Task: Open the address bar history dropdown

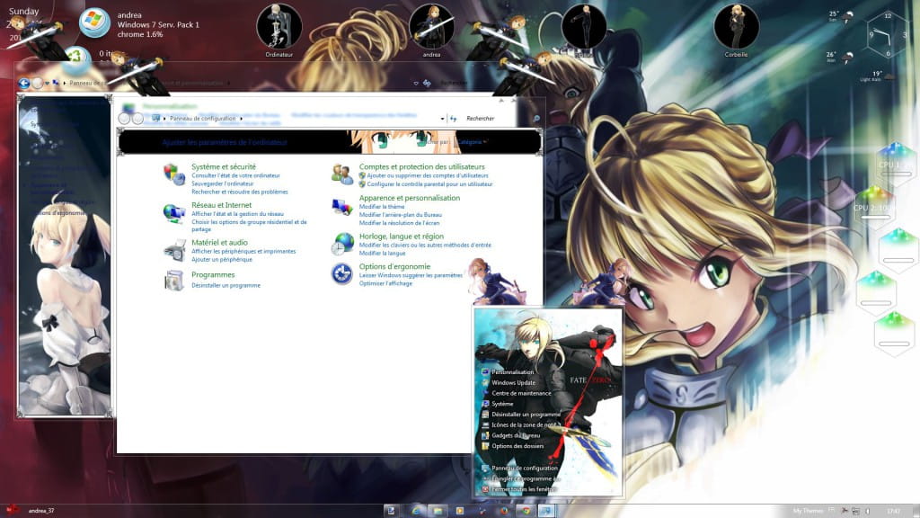Action: (440, 118)
